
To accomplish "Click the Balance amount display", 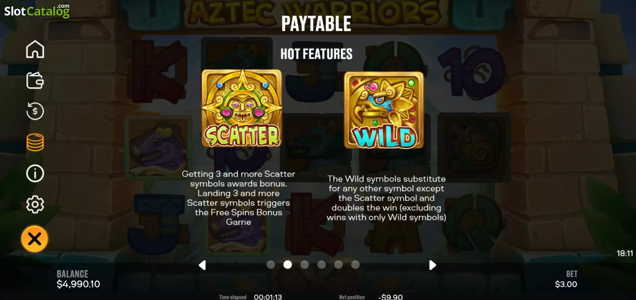I will coord(78,284).
